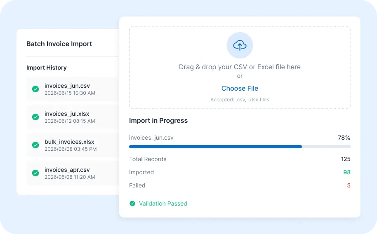This screenshot has width=377, height=234.
Task: Open bulk_invoices.xlsx history entry
Action: [x=73, y=145]
